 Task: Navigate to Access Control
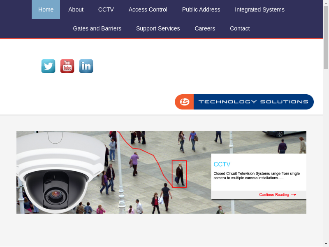point(148,9)
